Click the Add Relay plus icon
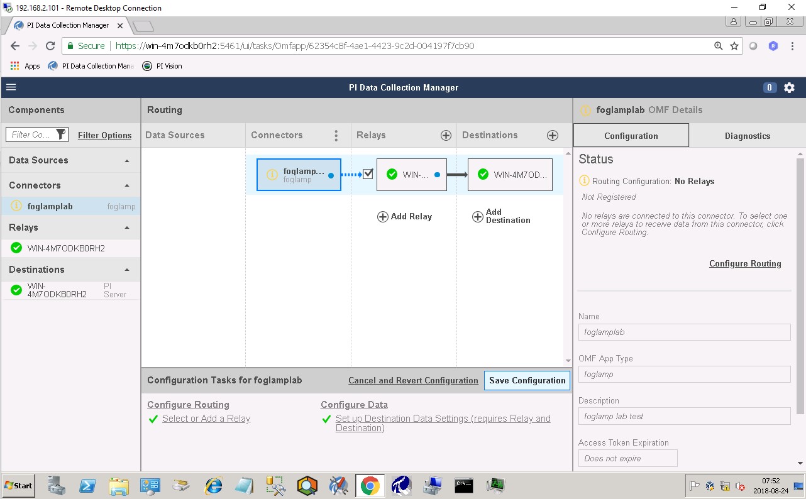Screen dimensions: 806x499 382,217
